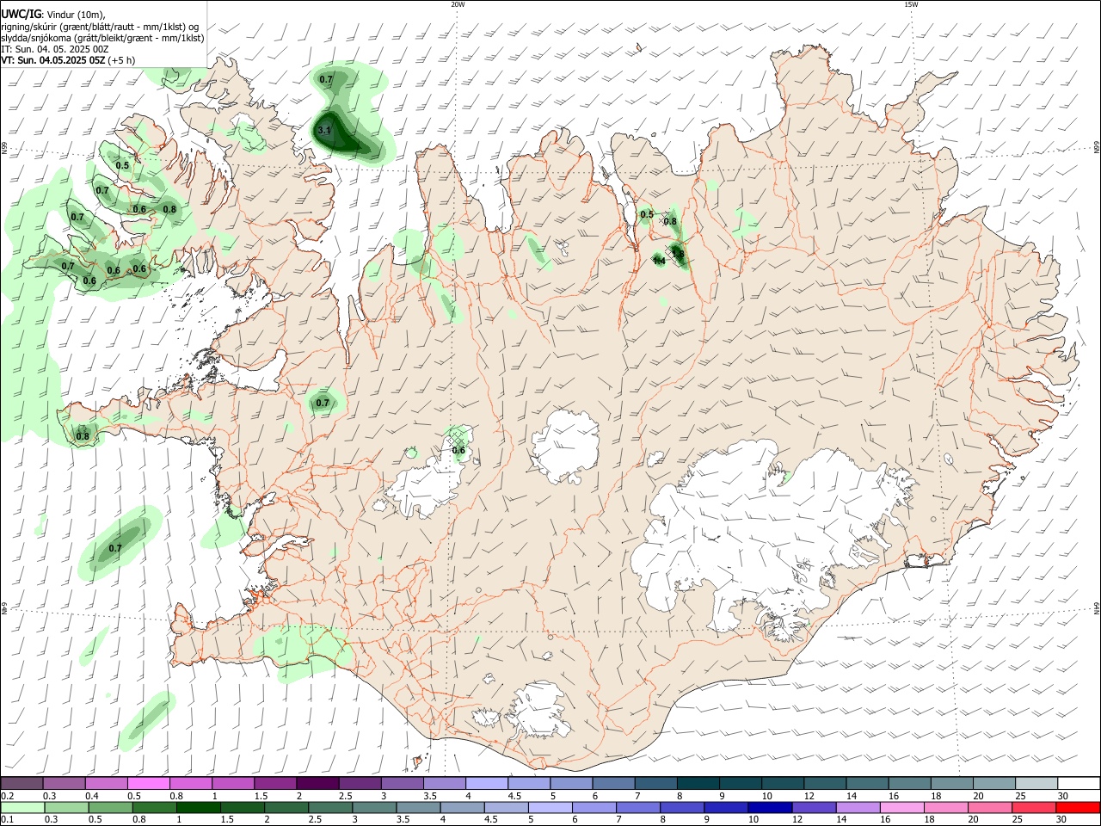Pick lower legend swatch between 7 and 8
The image size is (1101, 826).
[x=637, y=807]
